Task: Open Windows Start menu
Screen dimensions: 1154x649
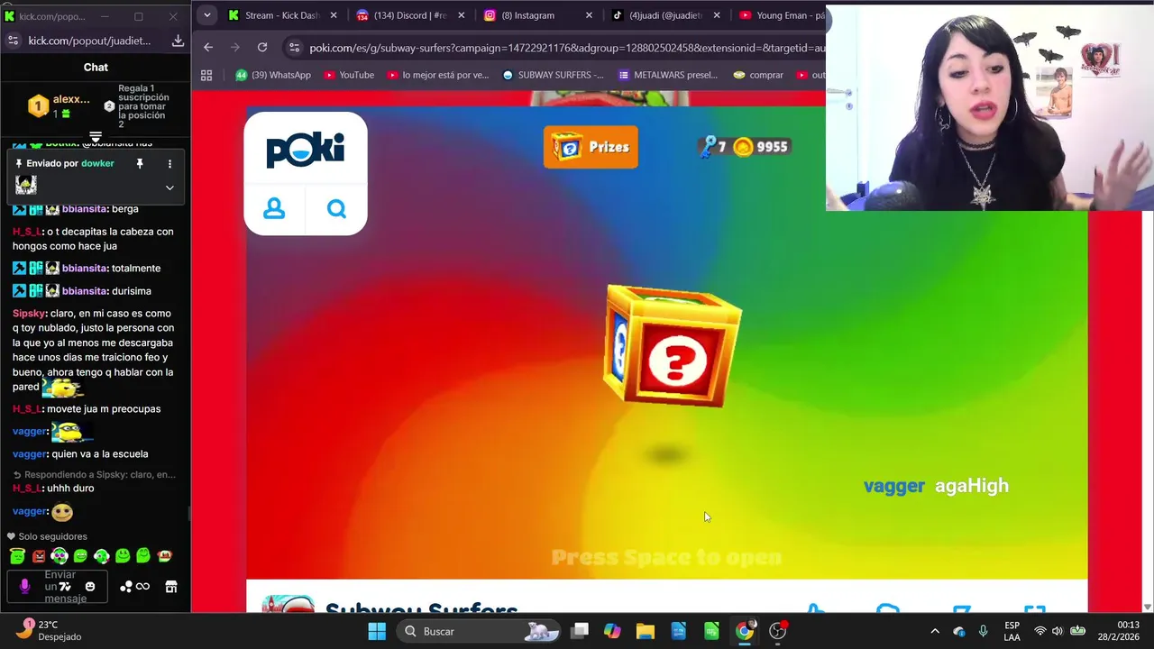Action: pyautogui.click(x=377, y=631)
